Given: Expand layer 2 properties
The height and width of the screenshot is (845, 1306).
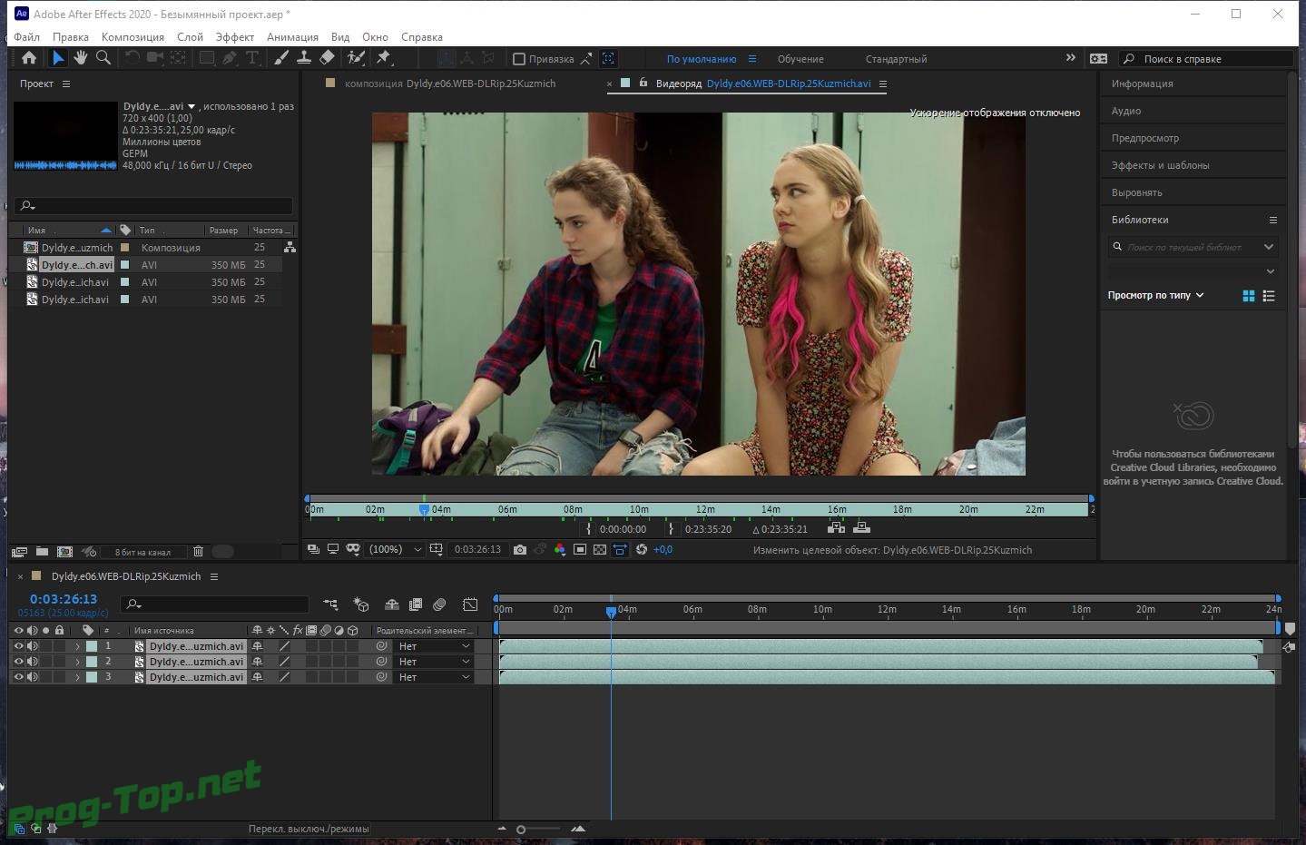Looking at the screenshot, I should click(77, 662).
